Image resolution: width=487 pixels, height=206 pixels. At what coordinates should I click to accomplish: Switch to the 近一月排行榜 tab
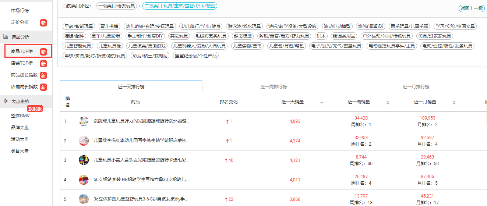click(x=416, y=87)
